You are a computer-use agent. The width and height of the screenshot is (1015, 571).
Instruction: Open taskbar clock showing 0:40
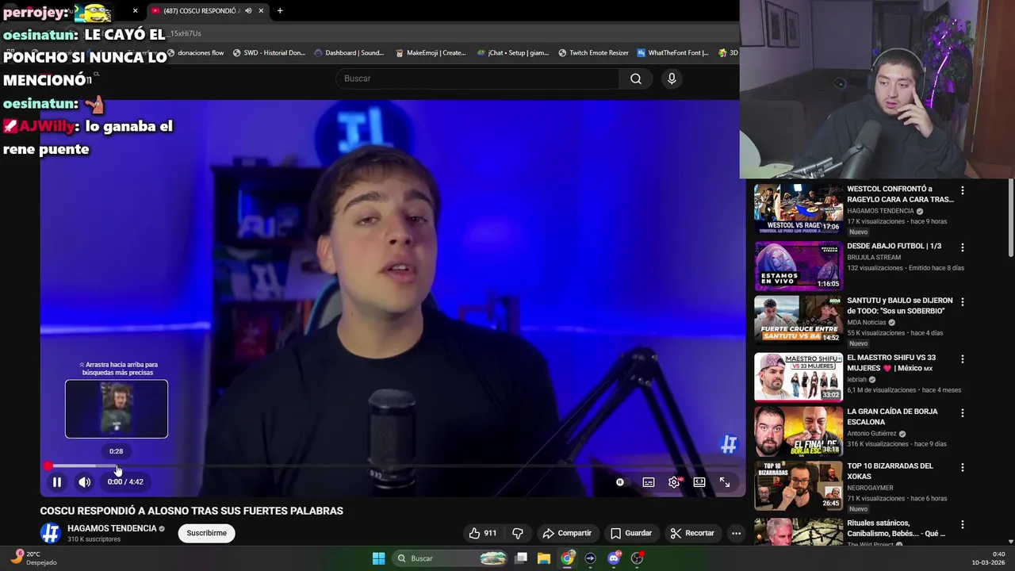pos(990,558)
